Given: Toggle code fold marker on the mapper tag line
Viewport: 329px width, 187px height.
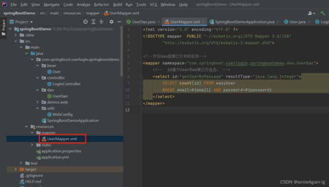Looking at the screenshot, I should [141, 63].
